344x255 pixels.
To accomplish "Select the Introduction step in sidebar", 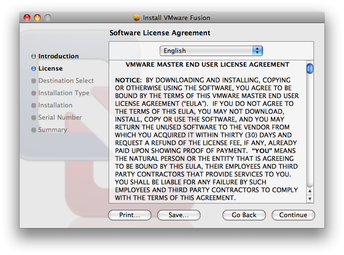I will (x=58, y=56).
